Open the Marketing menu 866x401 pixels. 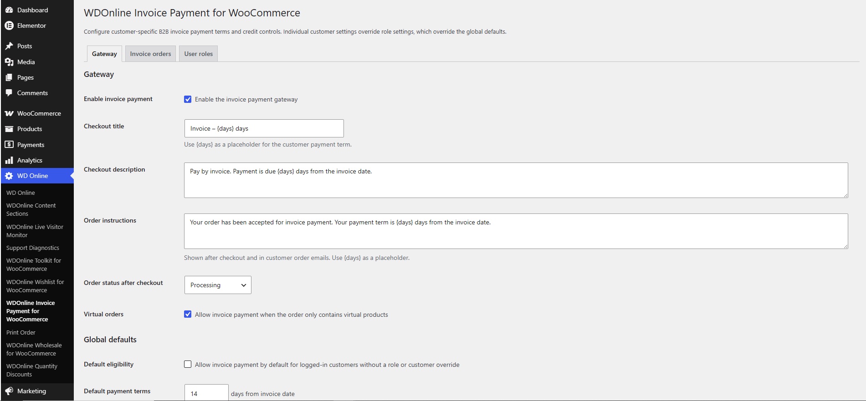[37, 391]
